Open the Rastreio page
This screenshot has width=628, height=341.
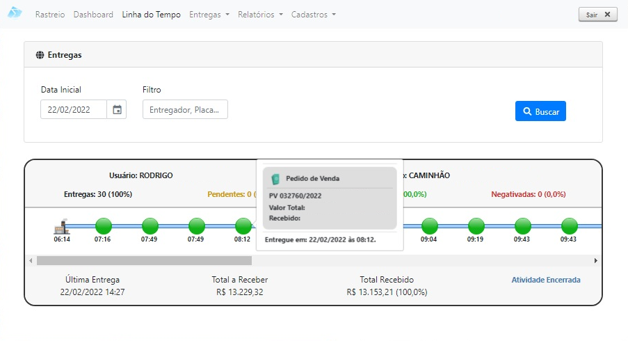pyautogui.click(x=50, y=15)
